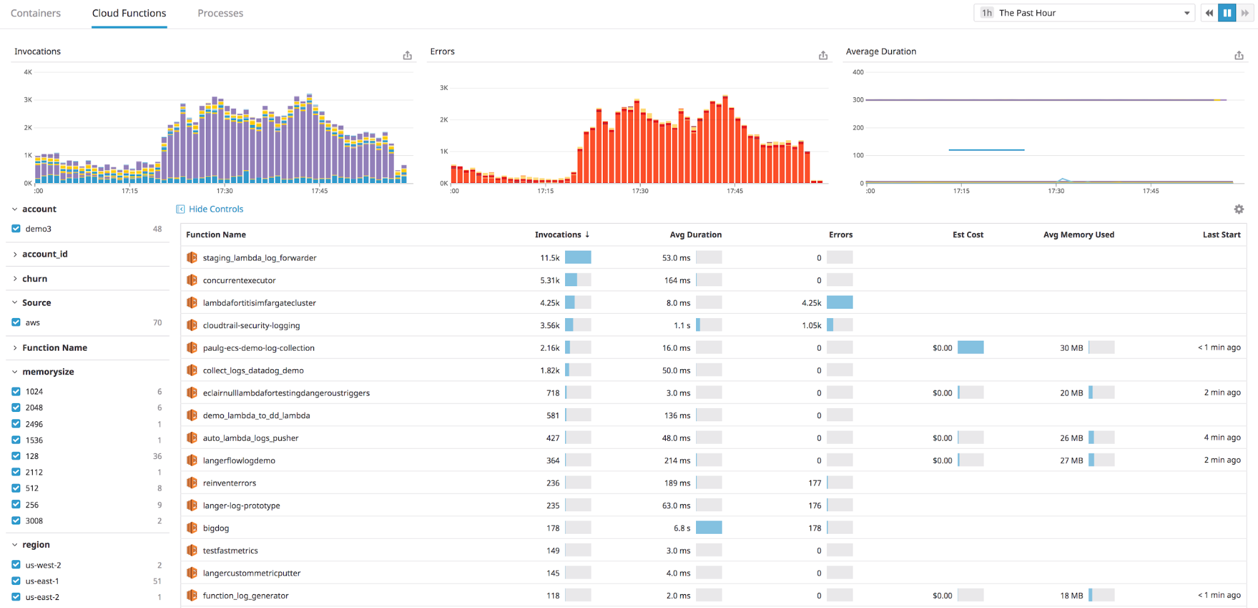Pause live data updates
The height and width of the screenshot is (608, 1258).
[x=1227, y=13]
